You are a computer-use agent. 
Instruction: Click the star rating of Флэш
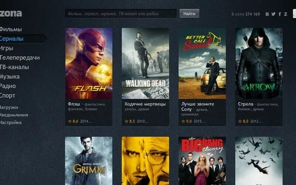(73, 121)
